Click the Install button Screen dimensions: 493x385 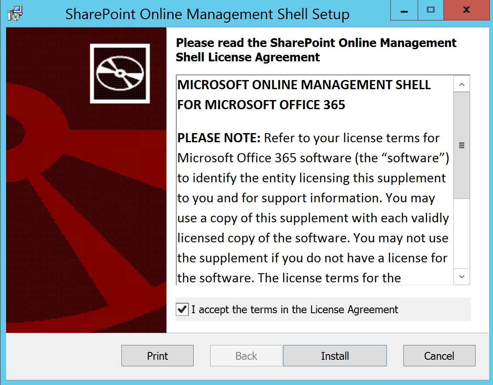pos(335,356)
